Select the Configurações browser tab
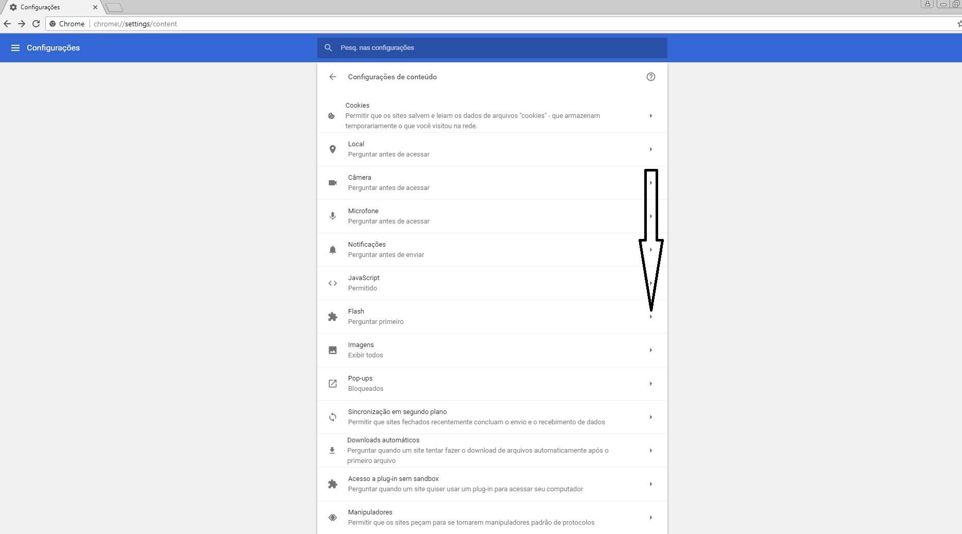Screen dimensions: 962x534 point(46,7)
